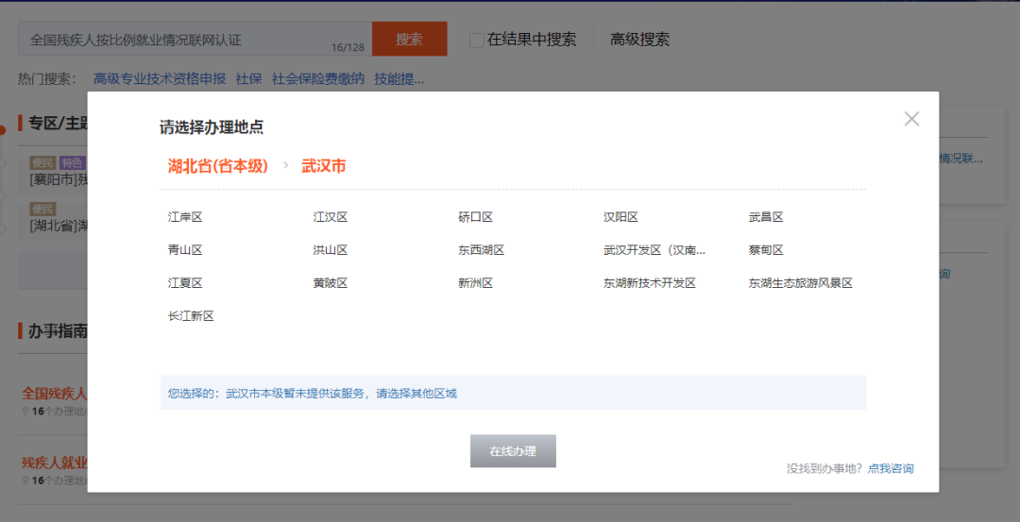Click the orange 搜索 button
The image size is (1020, 522).
click(409, 40)
